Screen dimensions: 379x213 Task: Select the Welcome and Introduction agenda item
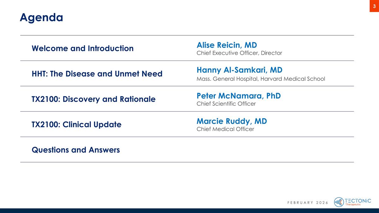[83, 48]
